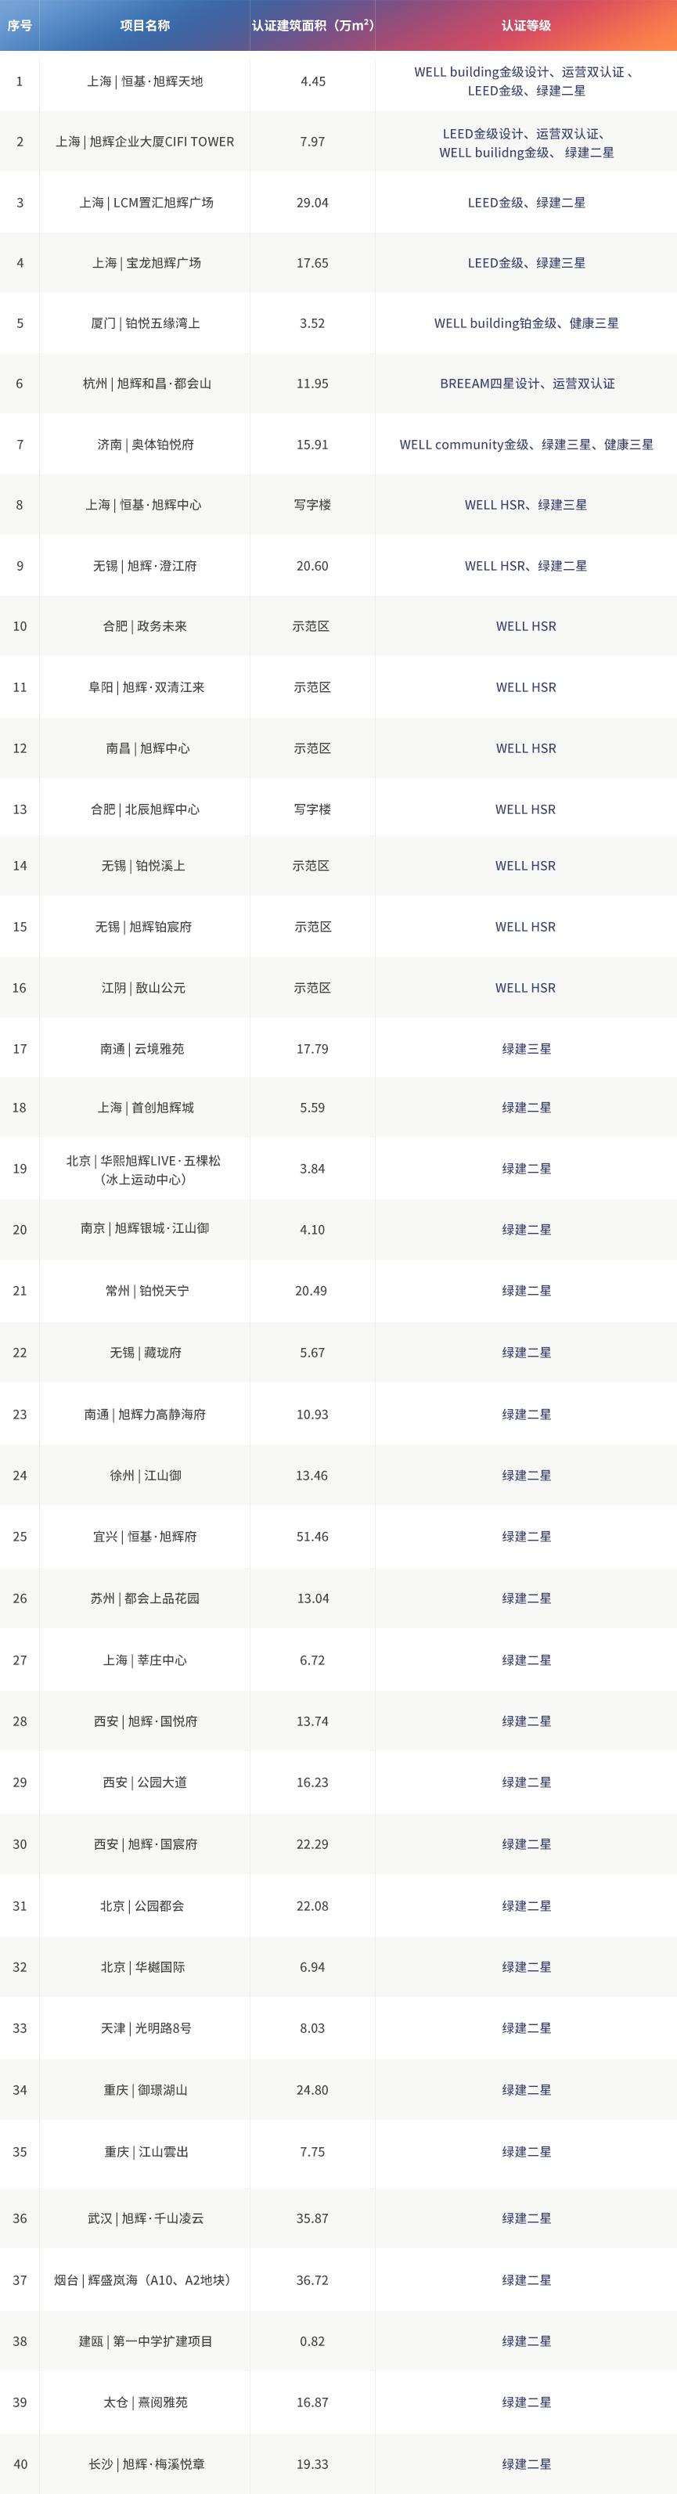The height and width of the screenshot is (2494, 677).
Task: Select the "认证等级" column header
Action: [x=526, y=25]
